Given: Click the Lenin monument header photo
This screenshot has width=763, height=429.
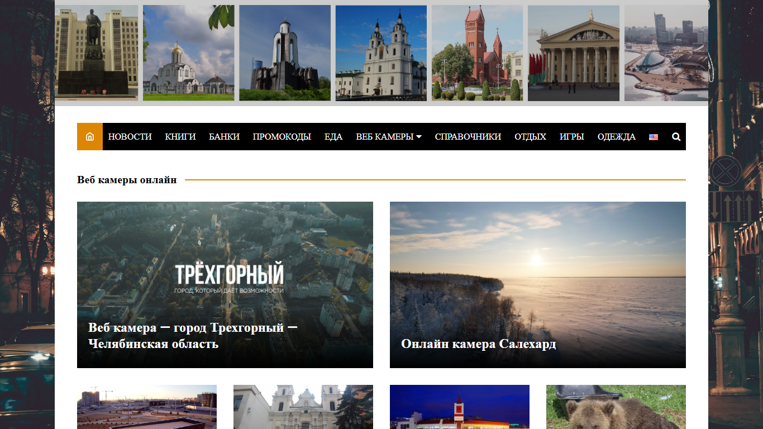Looking at the screenshot, I should click(96, 53).
